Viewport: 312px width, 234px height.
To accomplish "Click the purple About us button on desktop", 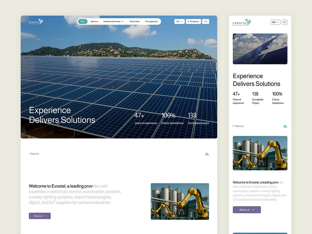I will click(40, 216).
